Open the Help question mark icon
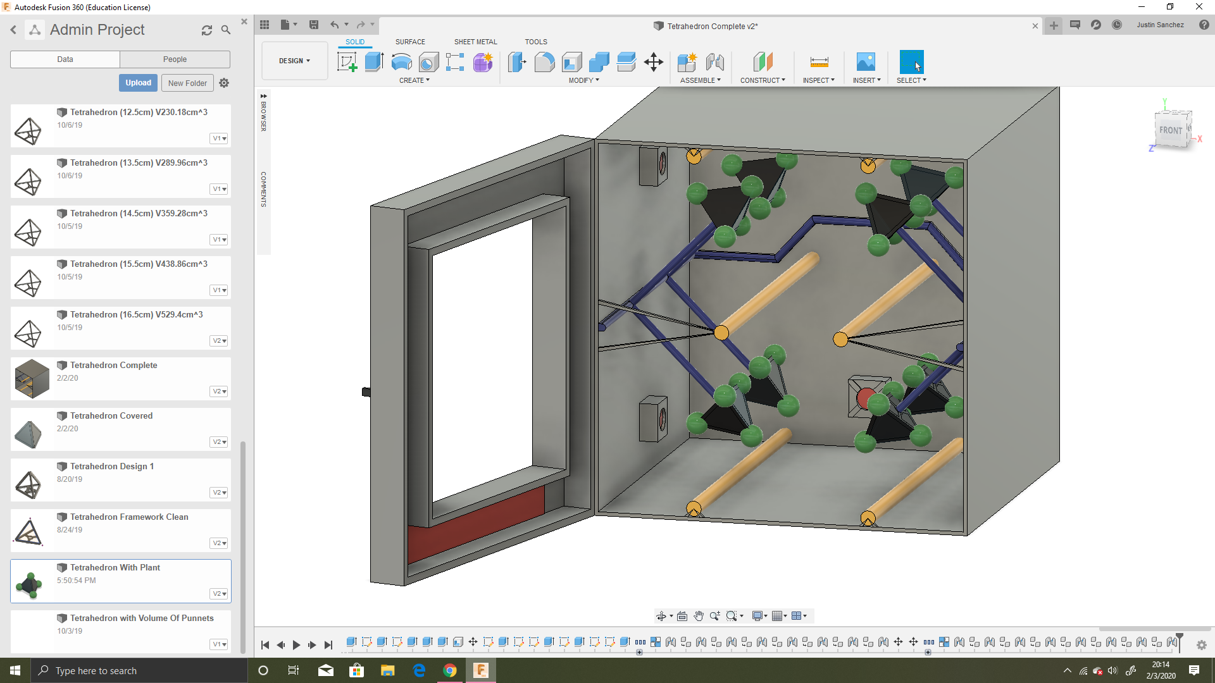 coord(1204,25)
